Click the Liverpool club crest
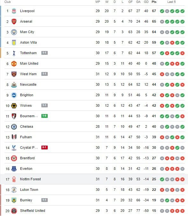The image size is (188, 216). tap(14, 11)
